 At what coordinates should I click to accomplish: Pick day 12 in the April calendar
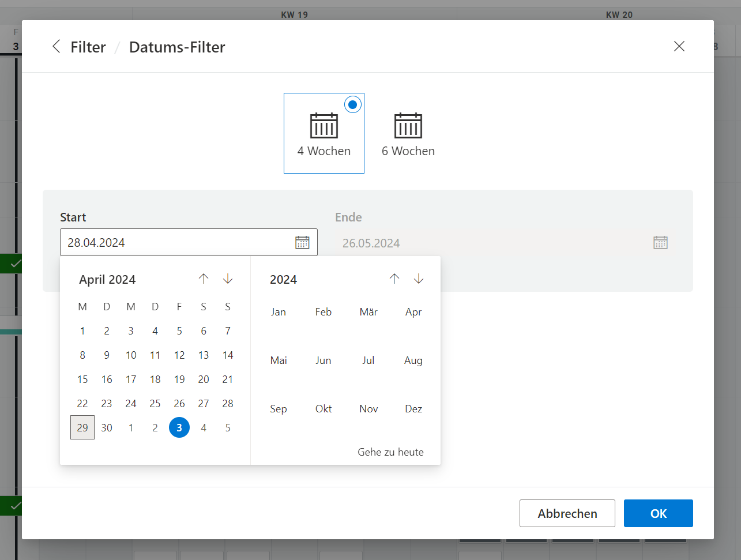pyautogui.click(x=179, y=355)
